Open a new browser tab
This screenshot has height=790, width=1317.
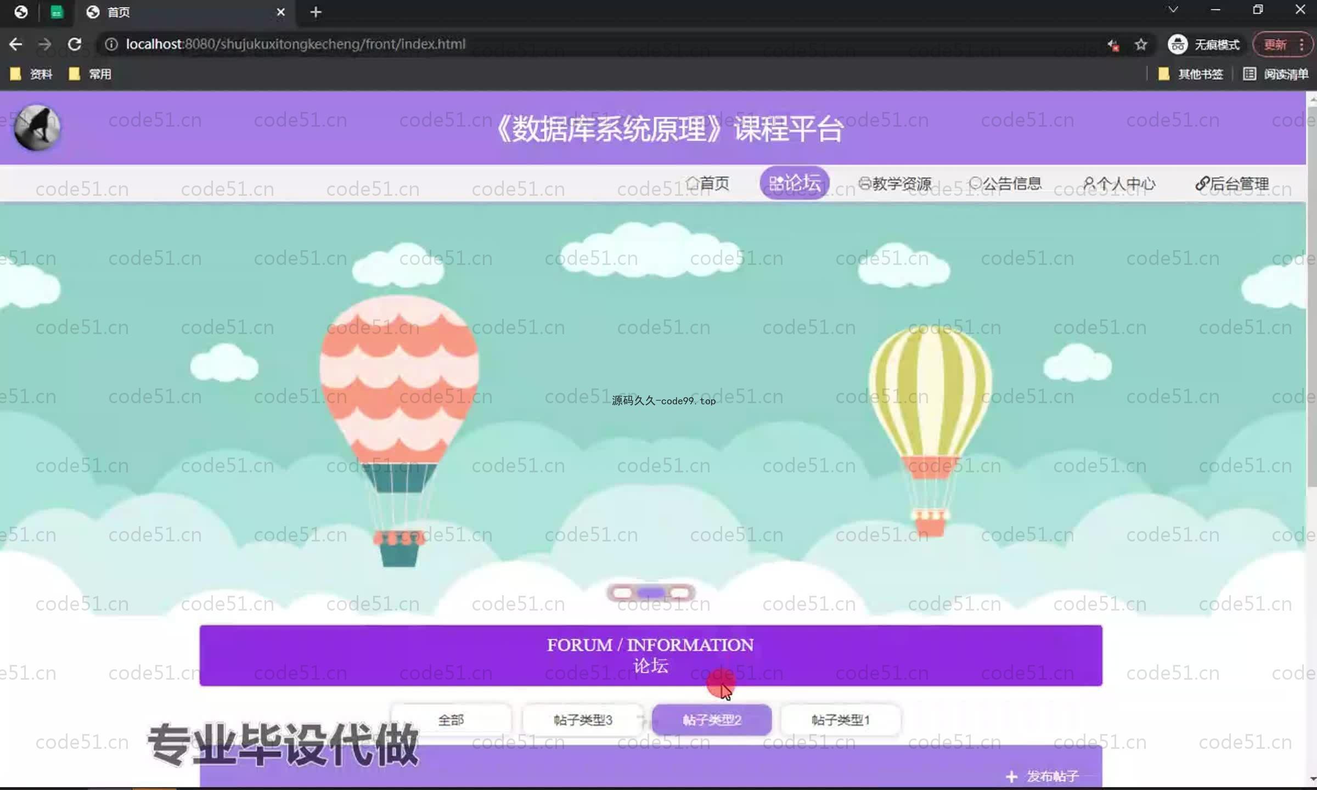[316, 12]
